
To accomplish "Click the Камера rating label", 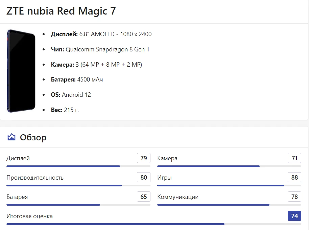I will click(167, 158).
